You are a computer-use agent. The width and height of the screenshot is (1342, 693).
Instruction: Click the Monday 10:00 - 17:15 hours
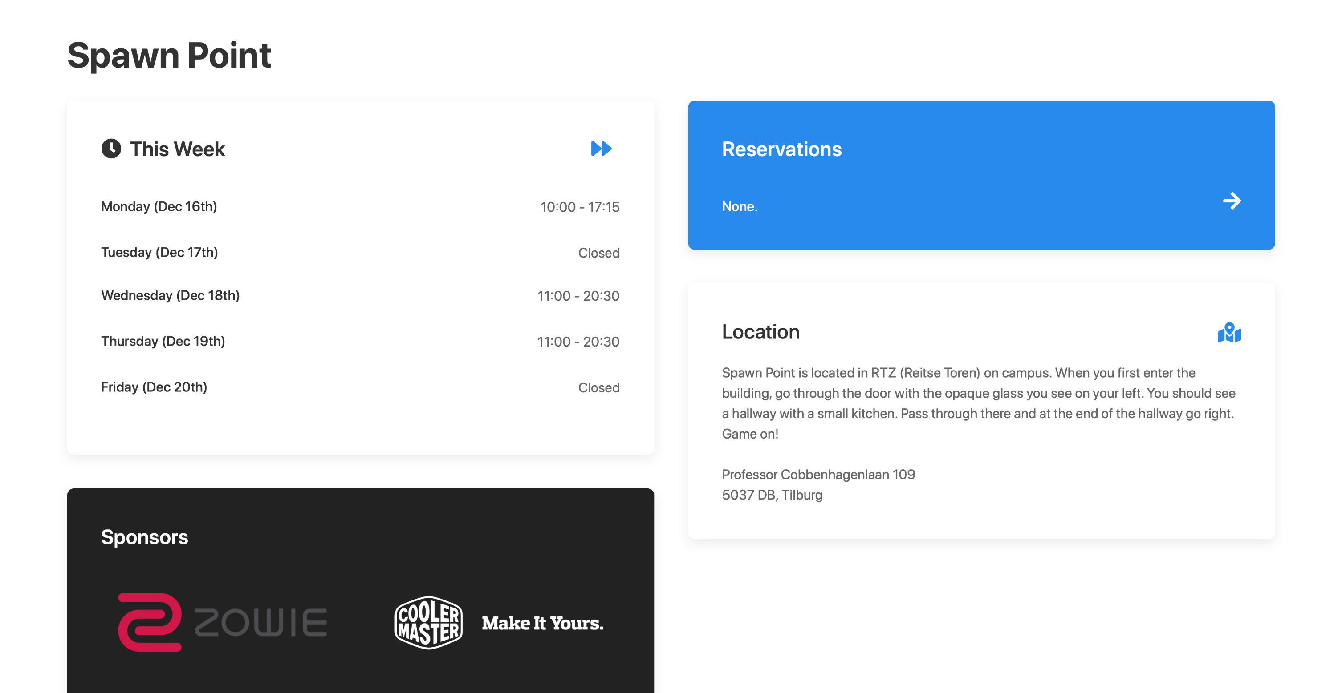(579, 207)
